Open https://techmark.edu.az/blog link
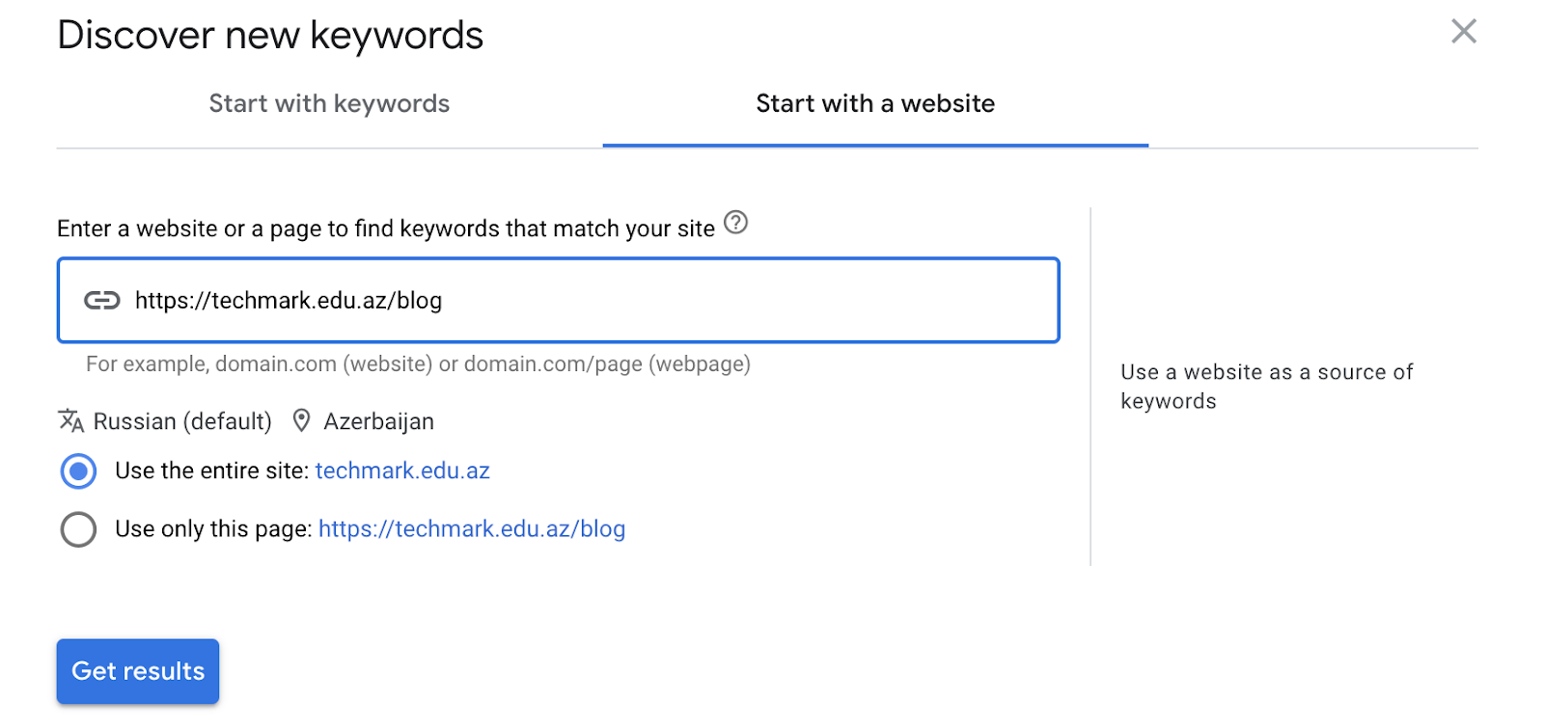This screenshot has width=1544, height=726. pos(472,528)
